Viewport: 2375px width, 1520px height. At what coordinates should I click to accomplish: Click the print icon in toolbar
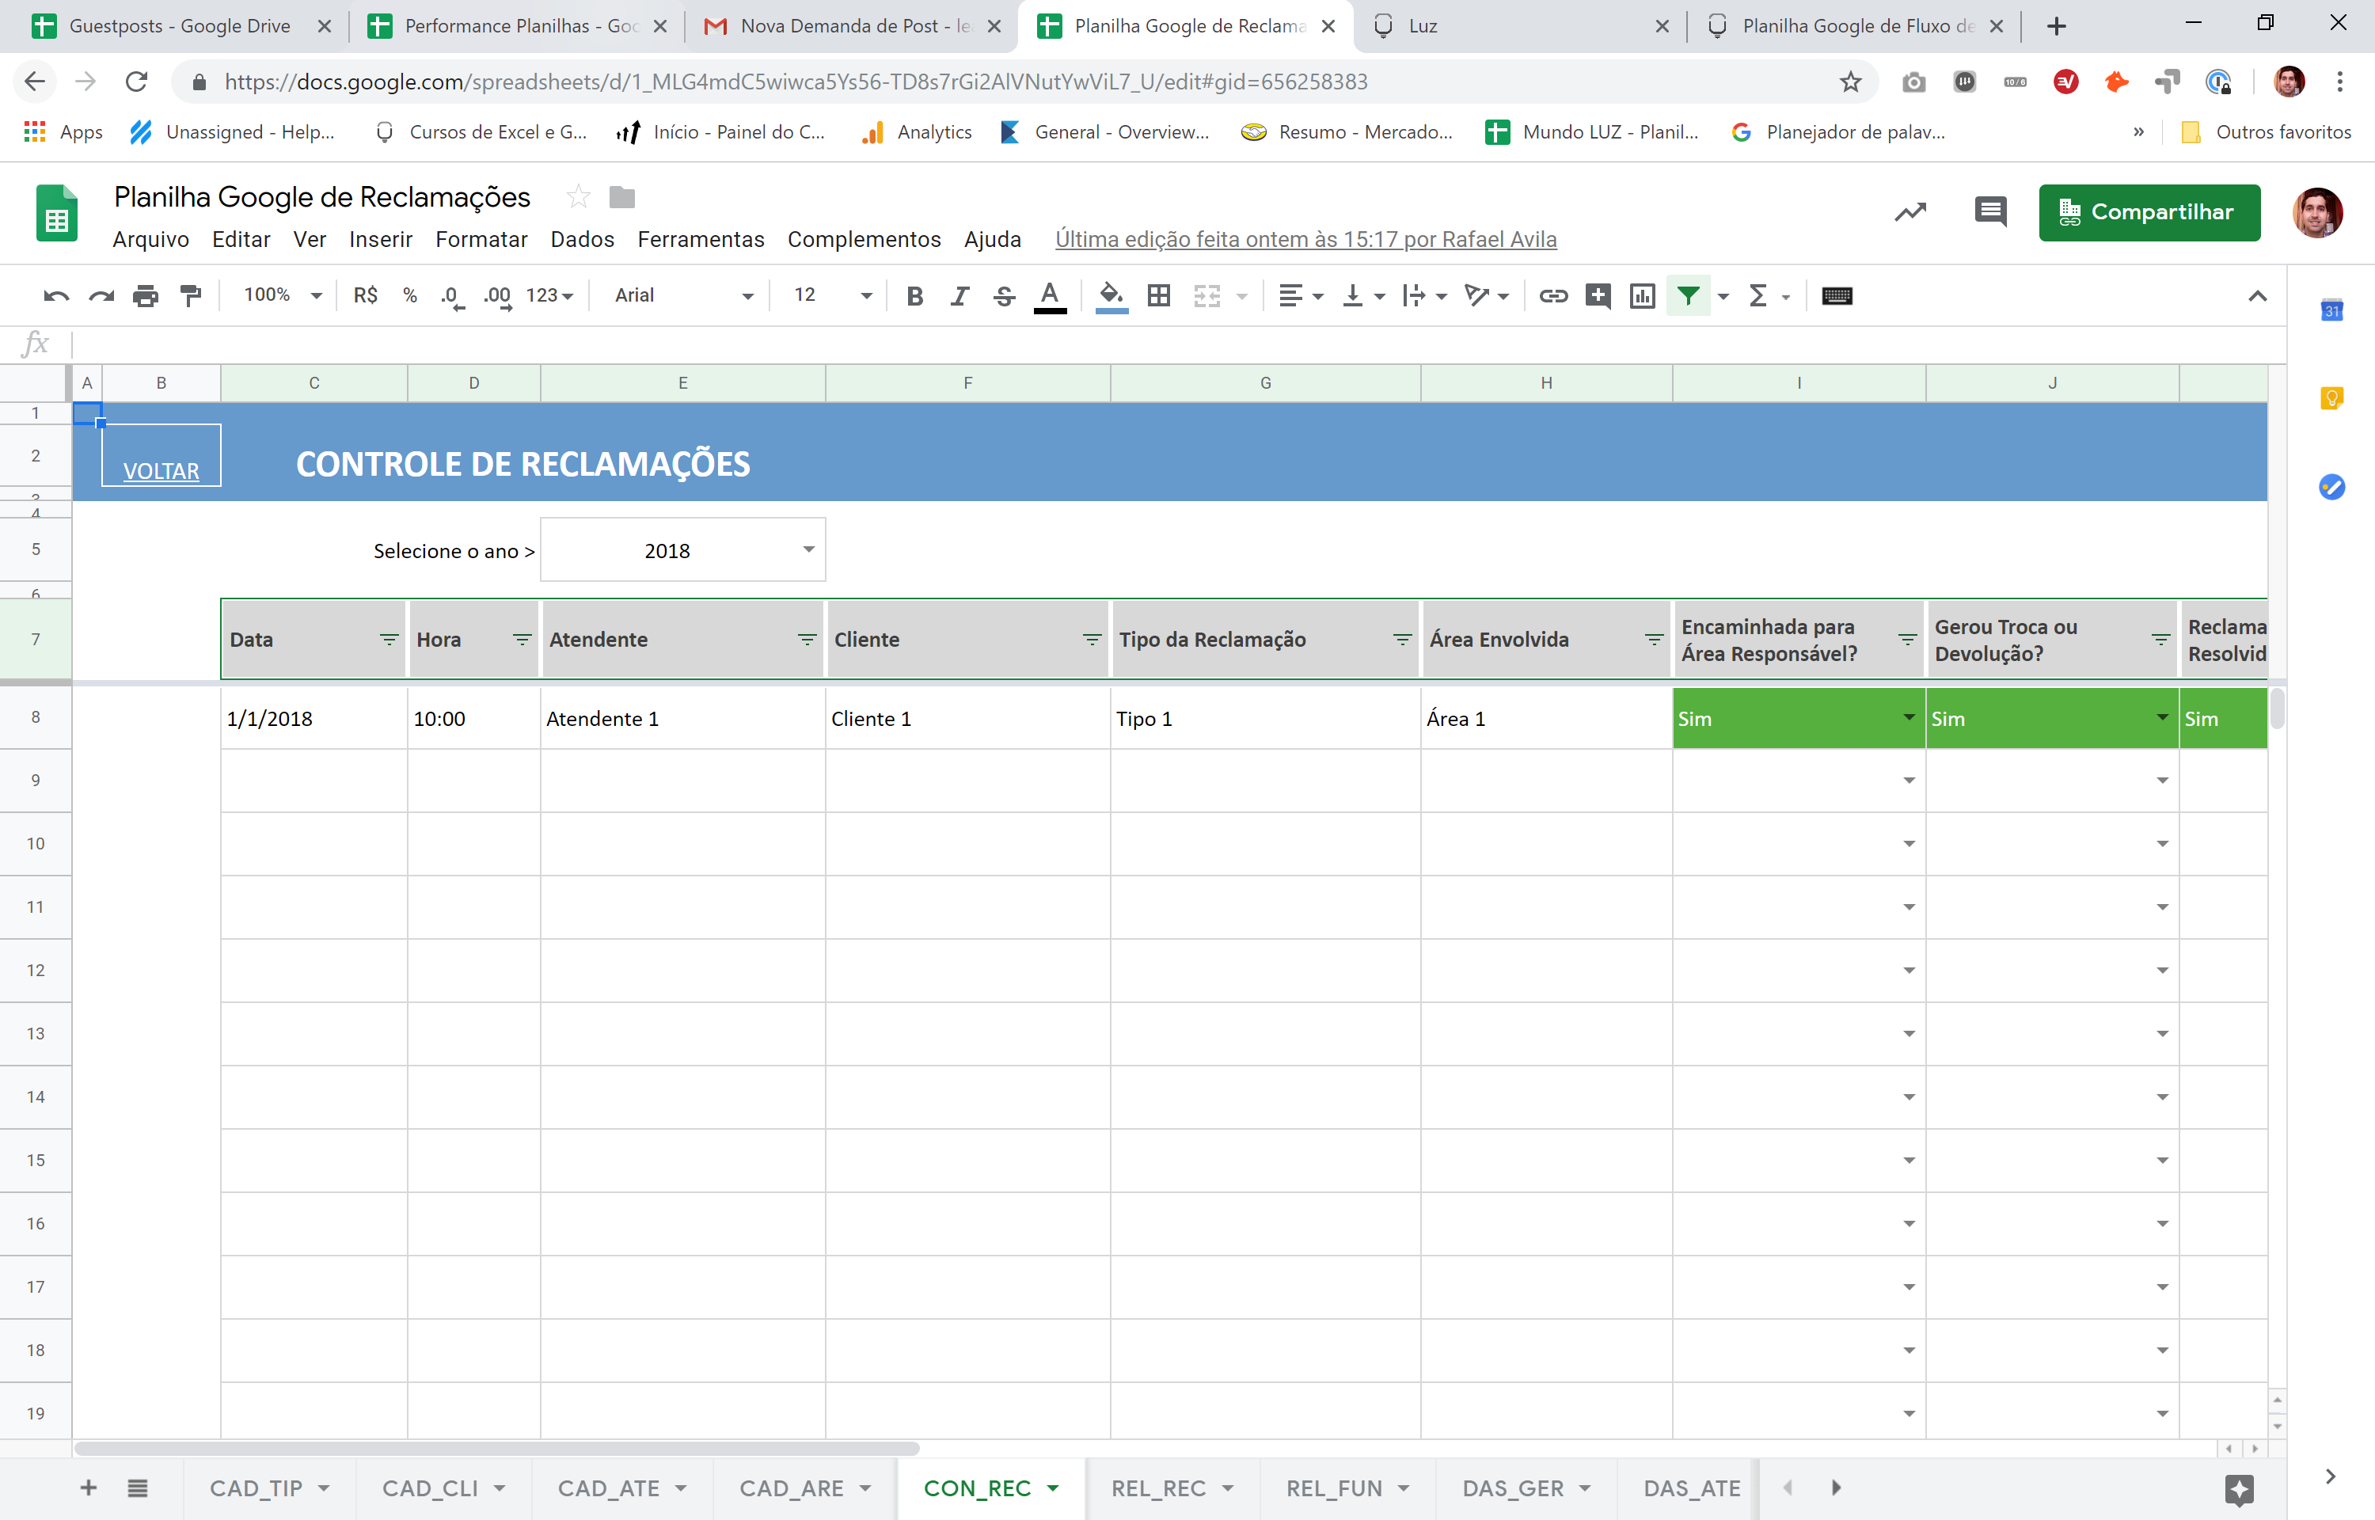[x=146, y=298]
